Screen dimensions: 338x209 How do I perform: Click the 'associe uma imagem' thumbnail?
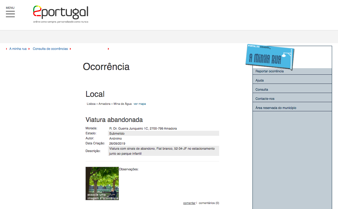(102, 183)
